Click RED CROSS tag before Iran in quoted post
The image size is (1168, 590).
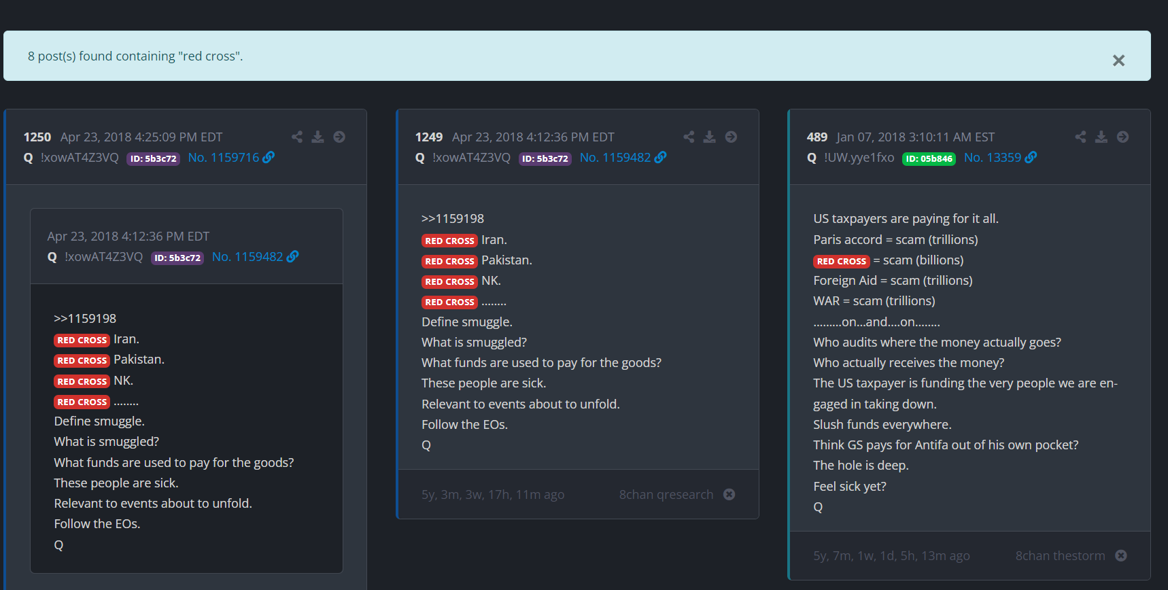(x=82, y=340)
